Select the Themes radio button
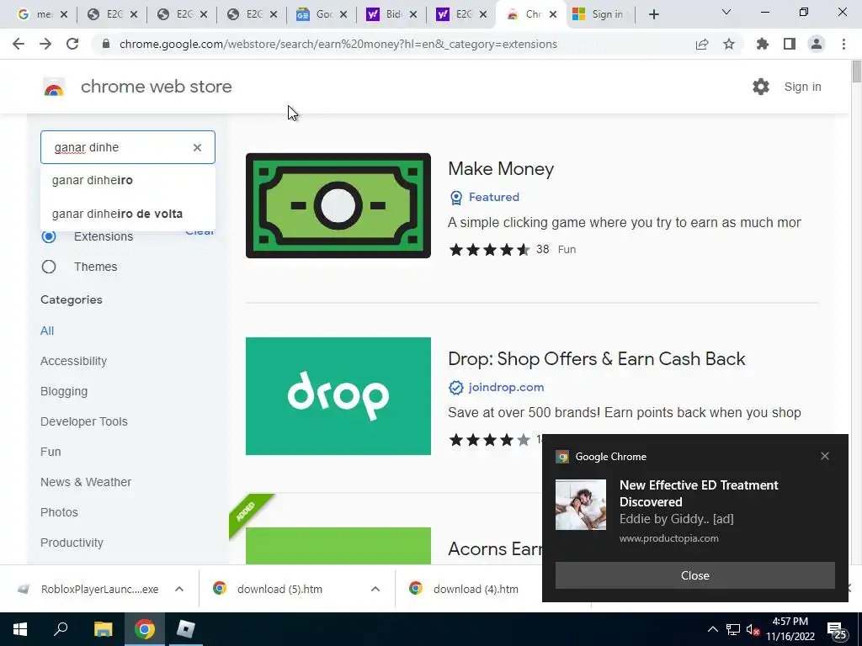The width and height of the screenshot is (862, 646). (x=49, y=267)
